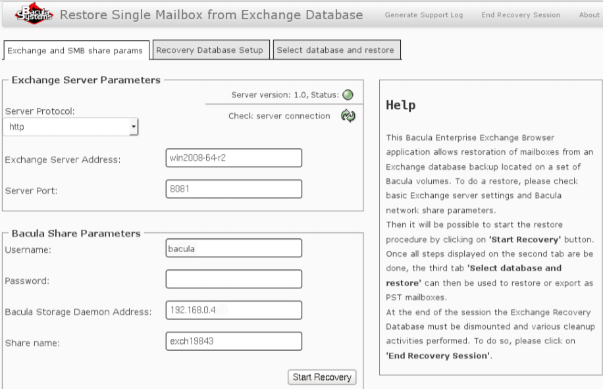Image resolution: width=603 pixels, height=389 pixels.
Task: Click the 'Bacula Share Parameters' legend
Action: (76, 233)
